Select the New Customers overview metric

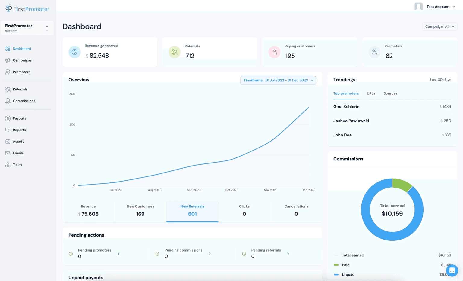140,212
